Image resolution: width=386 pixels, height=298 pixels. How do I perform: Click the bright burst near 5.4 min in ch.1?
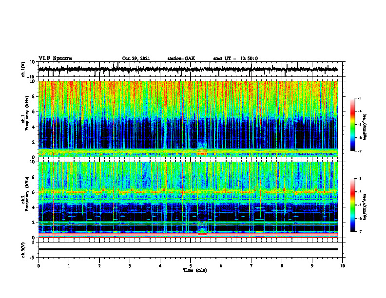pos(202,149)
